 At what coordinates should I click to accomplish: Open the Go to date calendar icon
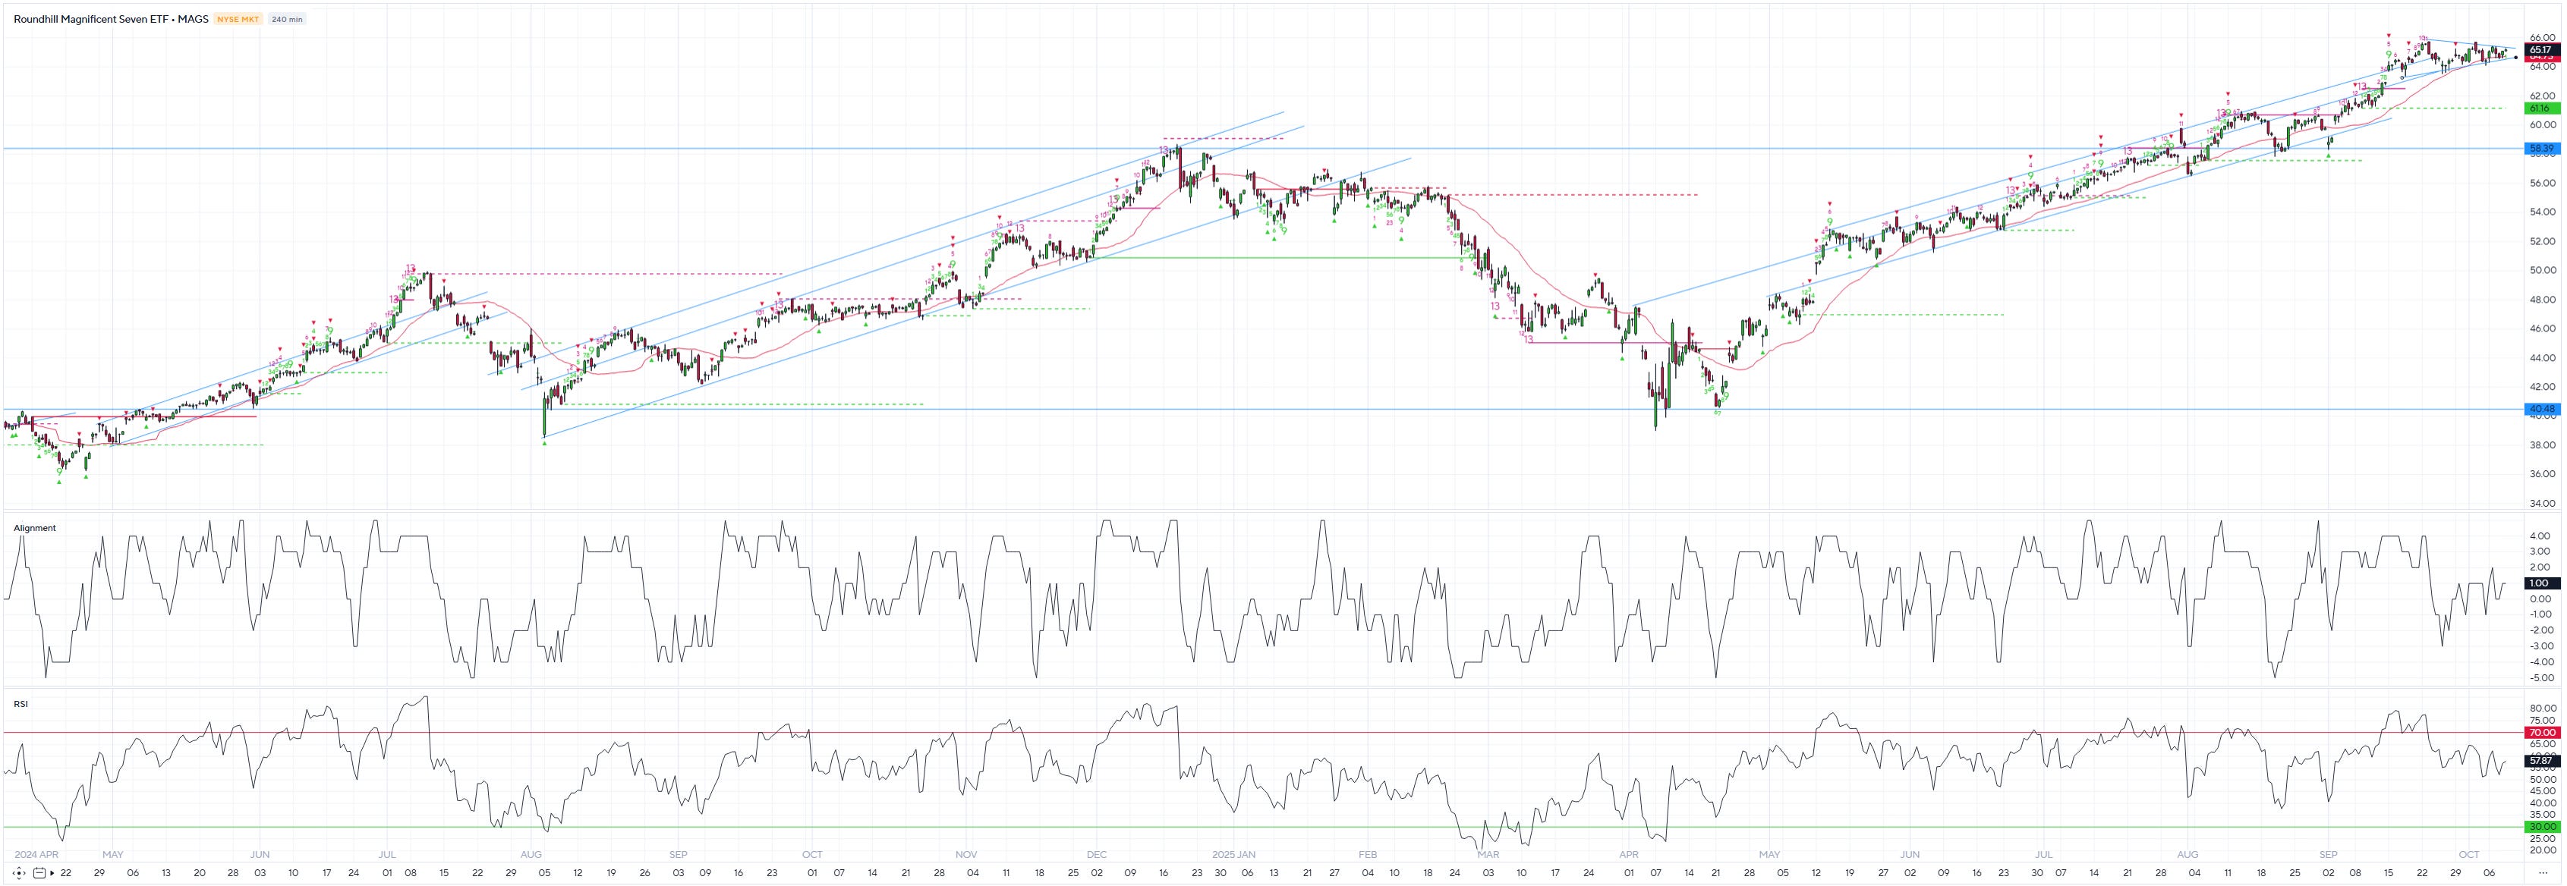pos(39,873)
